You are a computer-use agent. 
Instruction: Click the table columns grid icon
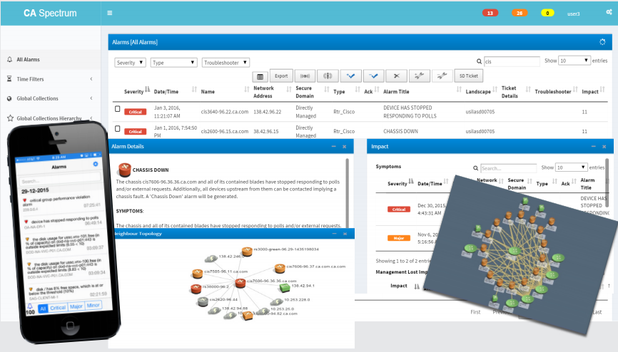pos(260,76)
